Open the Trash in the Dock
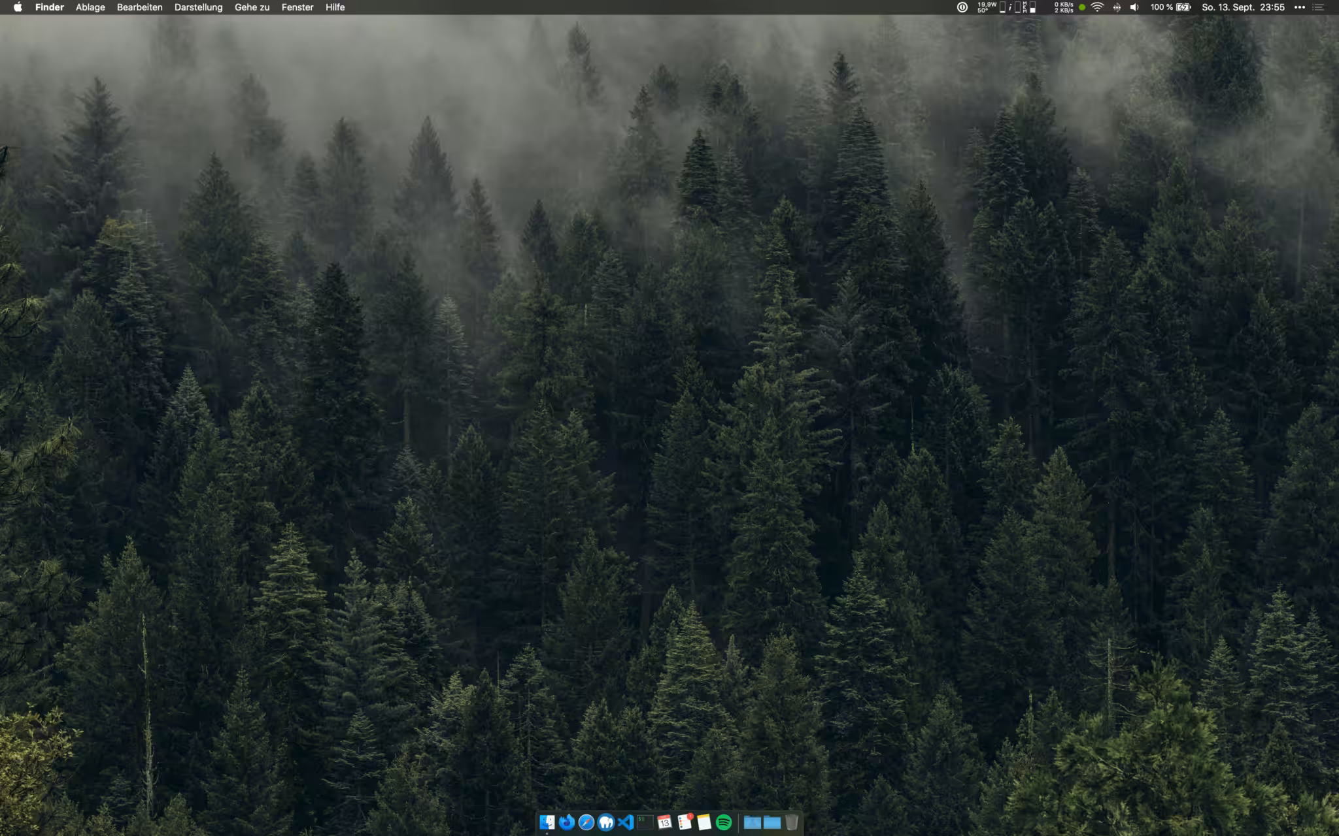 792,822
